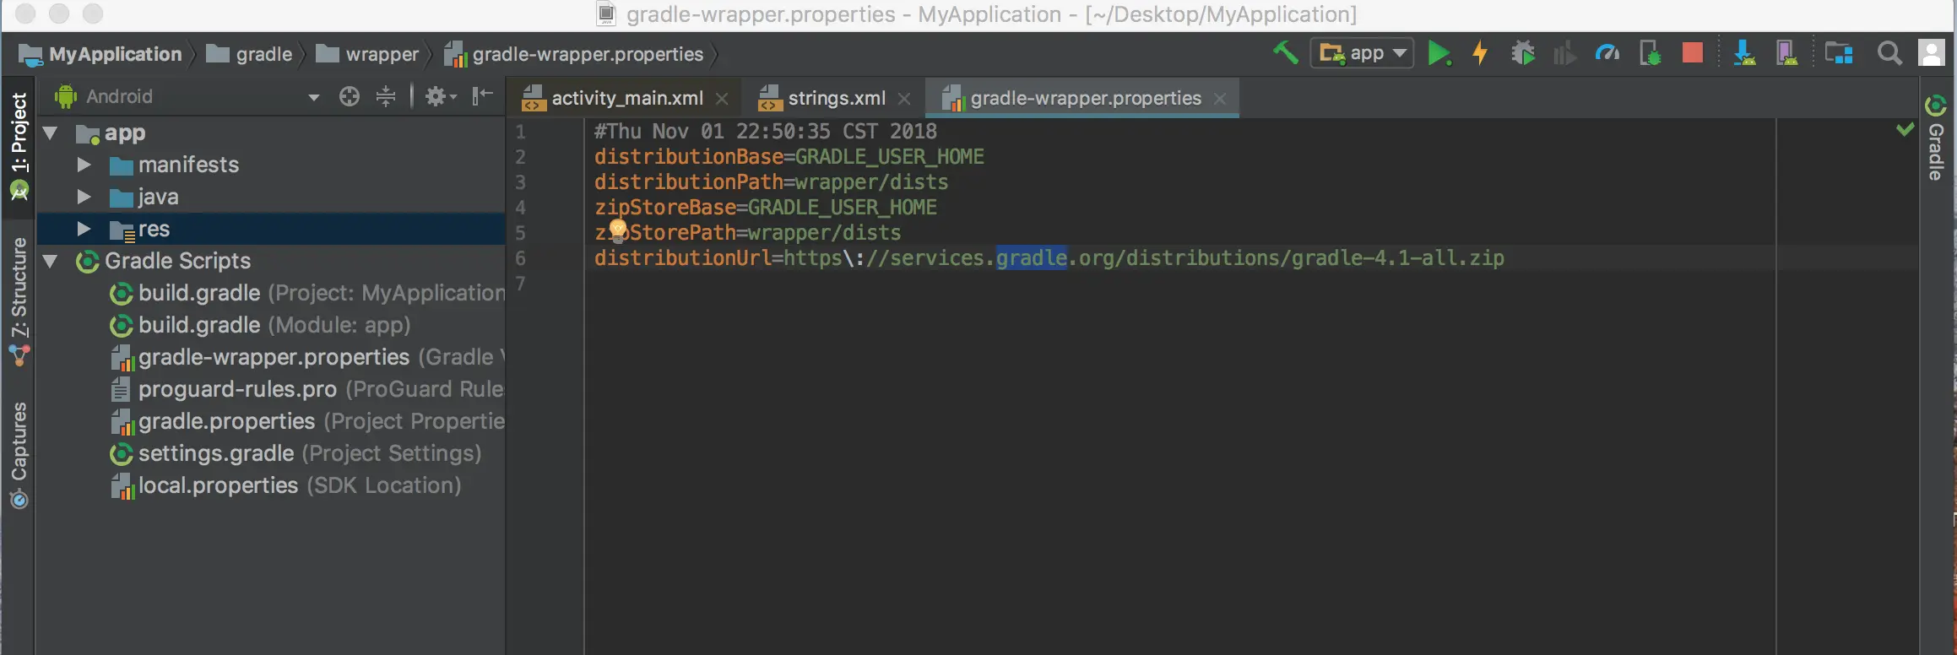Screen dimensions: 1957x655
Task: Click the distributionPath=wrapper/dists line
Action: pyautogui.click(x=771, y=181)
